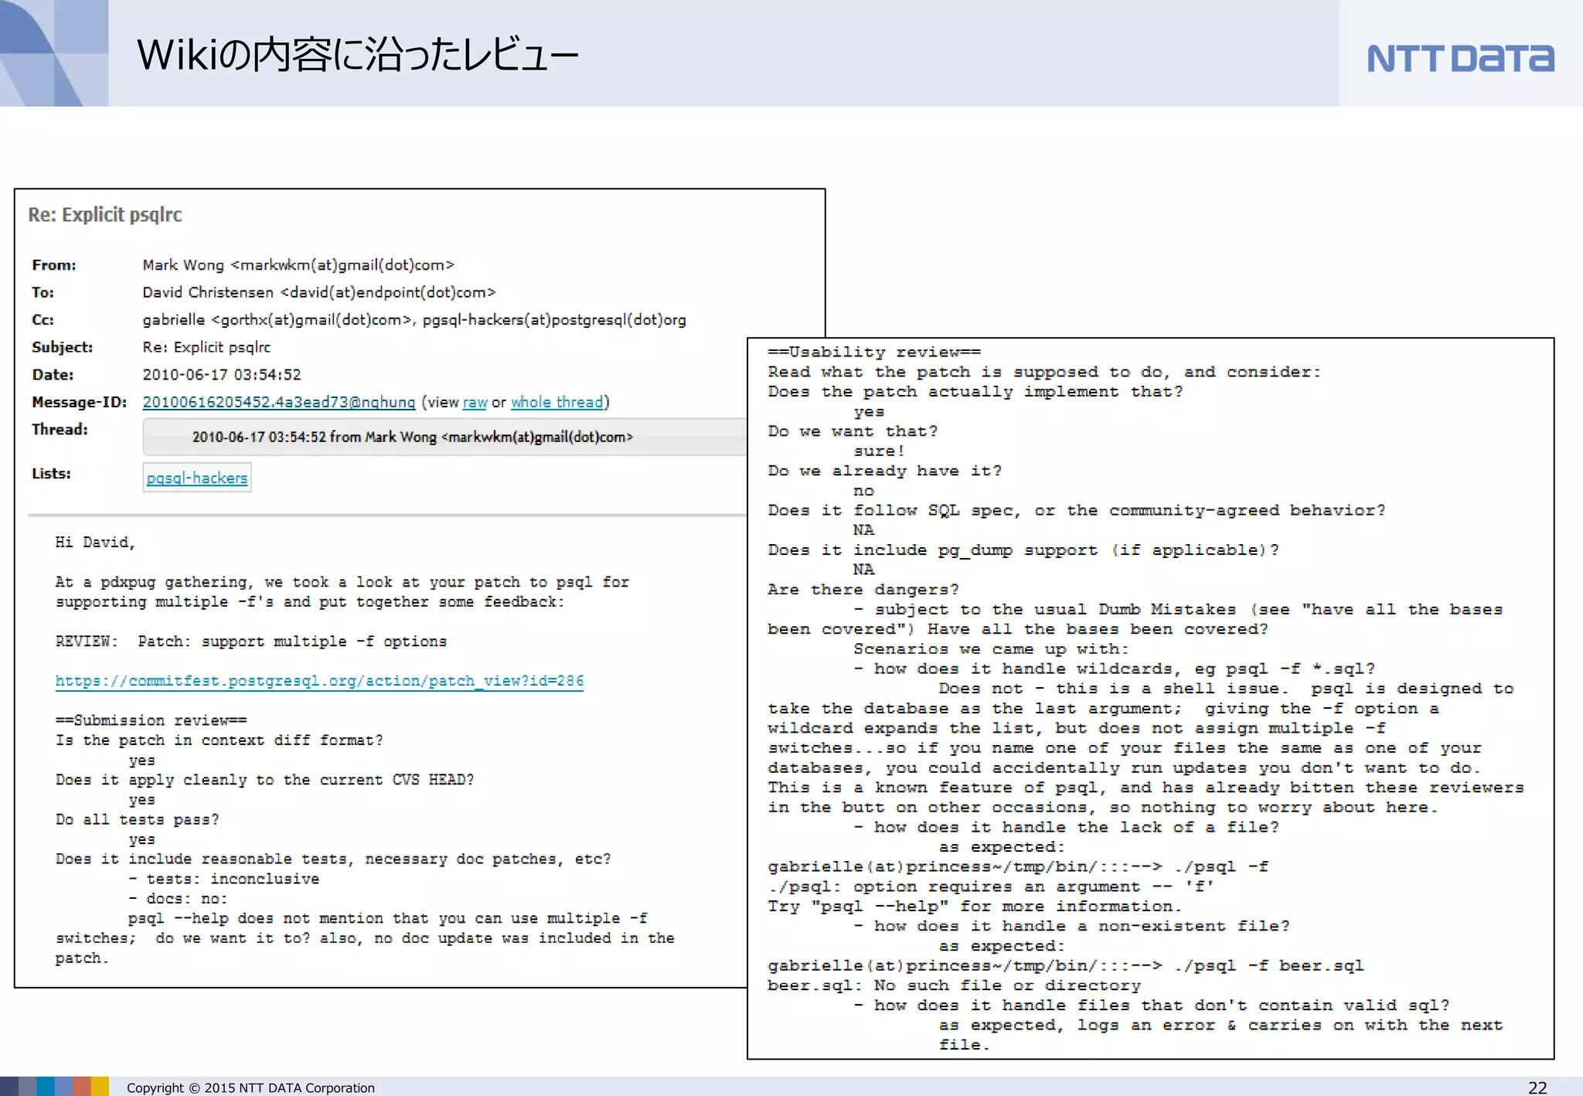The image size is (1583, 1096).
Task: Click the '==Submission review==' heading
Action: pyautogui.click(x=151, y=720)
